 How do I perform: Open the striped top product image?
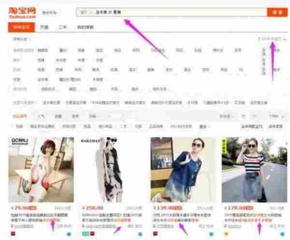coord(253,169)
